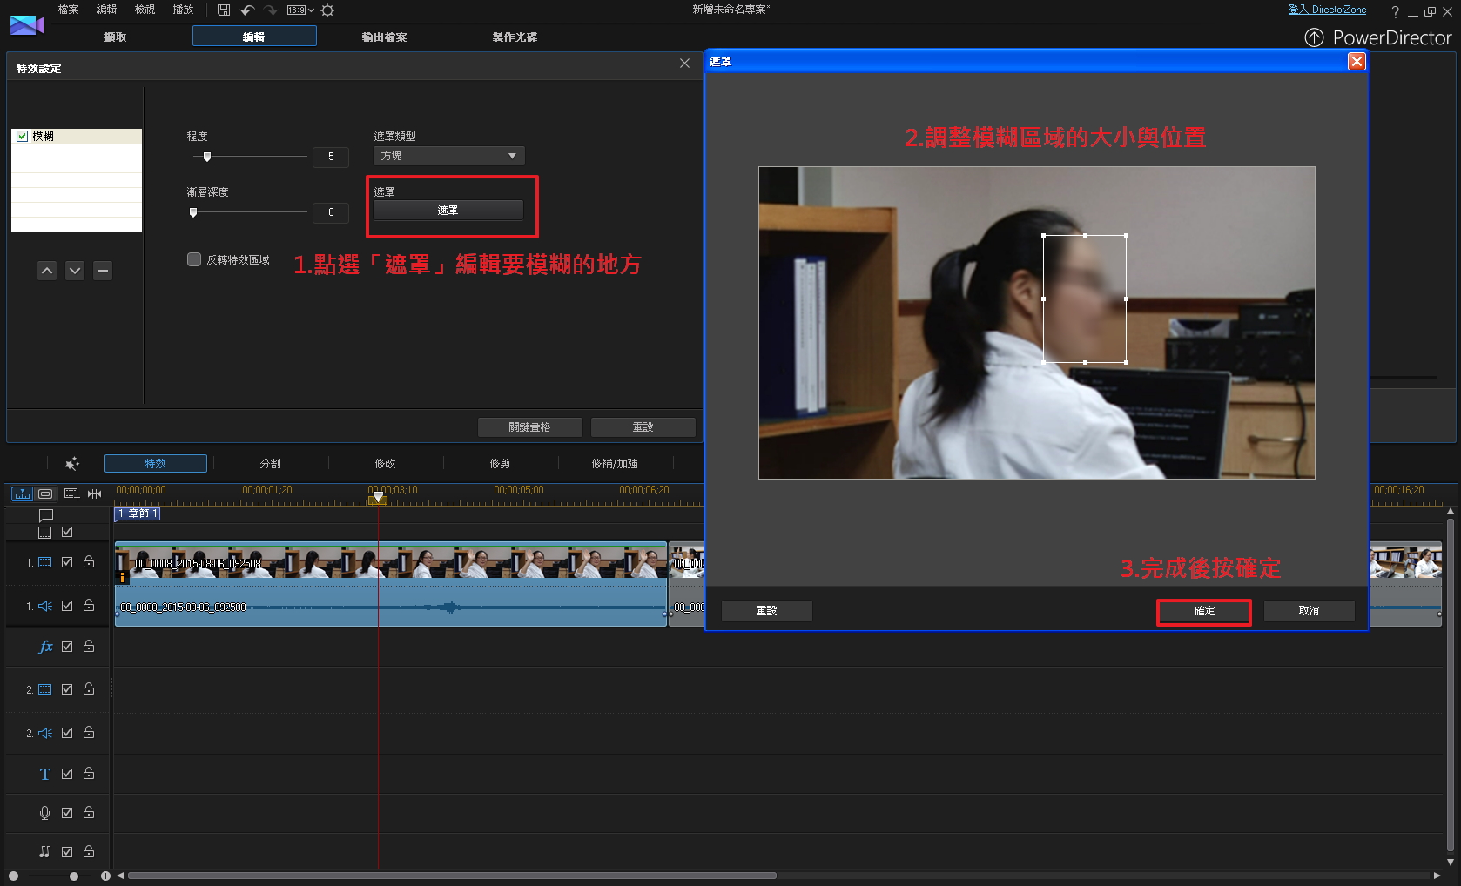Screen dimensions: 1461x886
Task: Click the 關鍵畫格 keyframe button
Action: 529,427
